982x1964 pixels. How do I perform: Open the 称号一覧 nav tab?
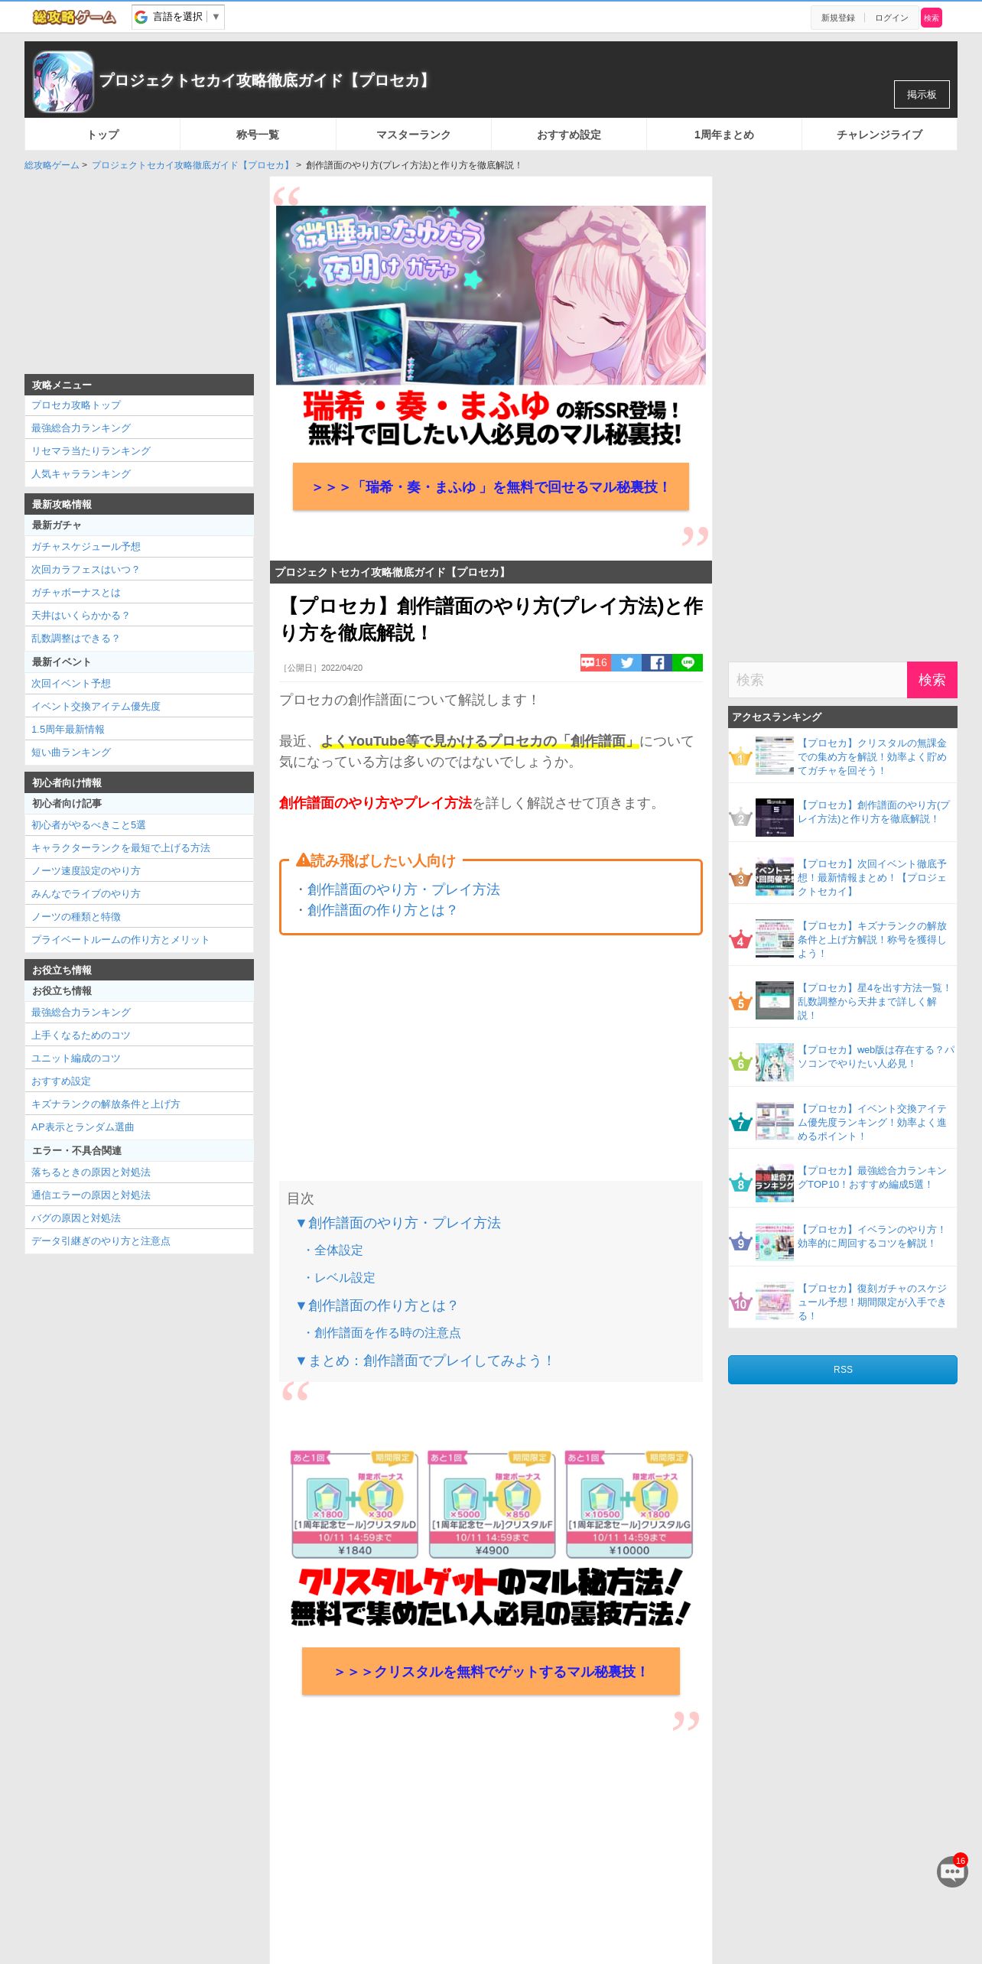tap(258, 135)
